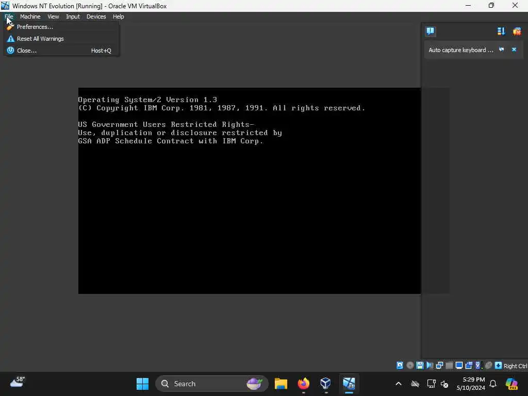
Task: Open the Devices menu
Action: point(96,16)
